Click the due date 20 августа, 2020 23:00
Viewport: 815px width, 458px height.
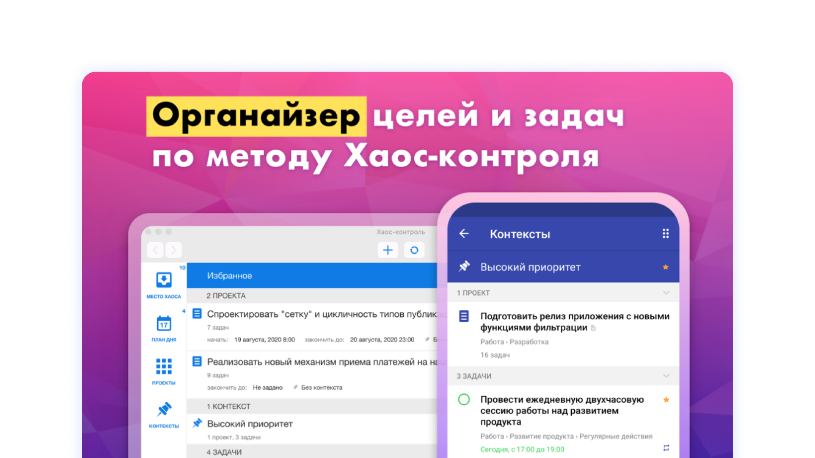coord(382,340)
